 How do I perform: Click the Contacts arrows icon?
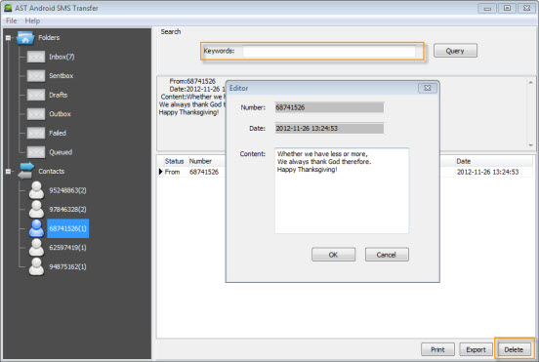point(26,171)
